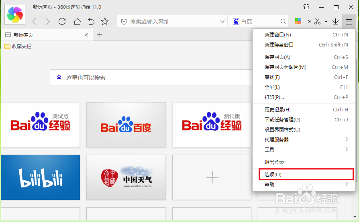
Task: Select the 新标签页 tab
Action: click(47, 35)
